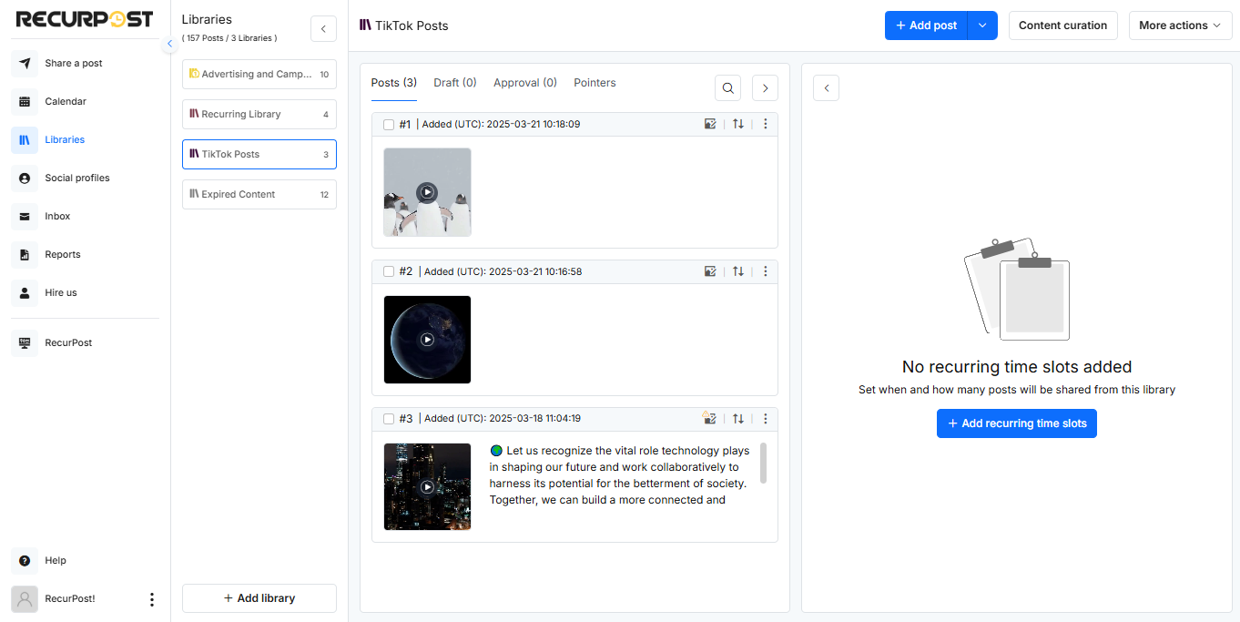1240x622 pixels.
Task: Open the Pointers tab
Action: coord(595,82)
